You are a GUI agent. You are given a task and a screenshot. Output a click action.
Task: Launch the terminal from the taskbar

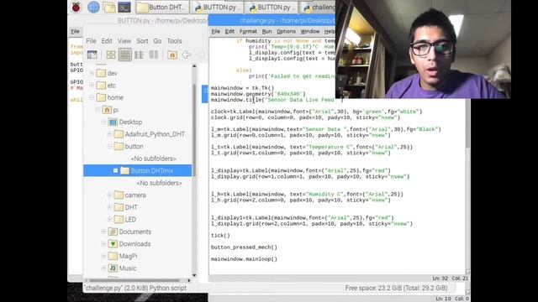124,7
